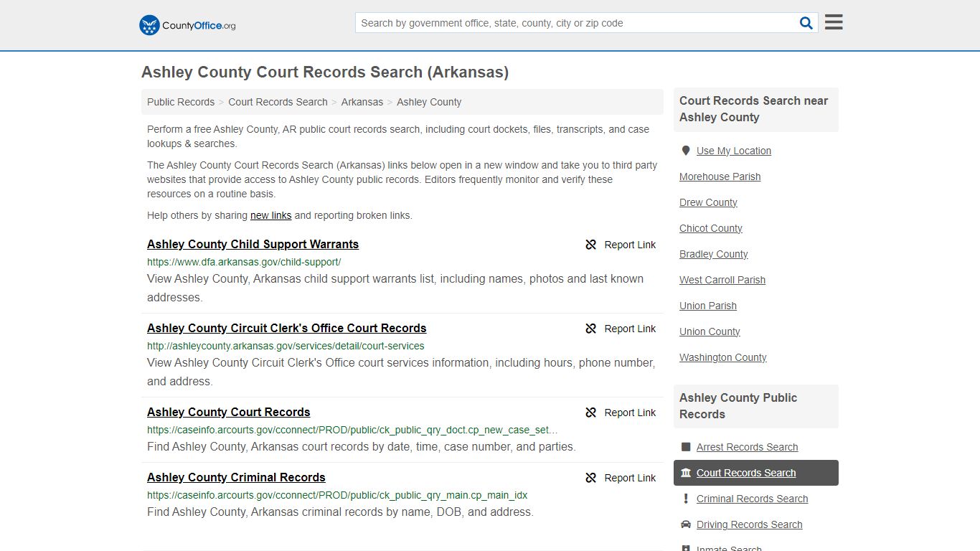Open Bradley County court records
Viewport: 980px width, 551px height.
[714, 254]
